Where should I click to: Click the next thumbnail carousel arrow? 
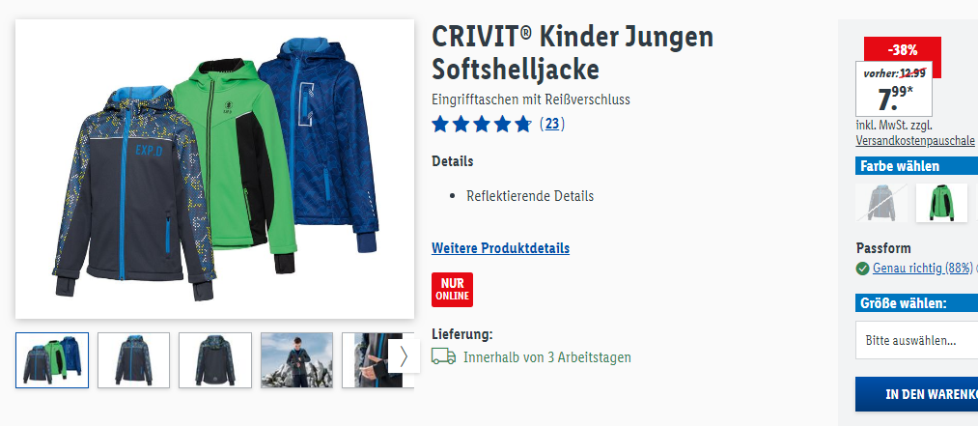403,356
